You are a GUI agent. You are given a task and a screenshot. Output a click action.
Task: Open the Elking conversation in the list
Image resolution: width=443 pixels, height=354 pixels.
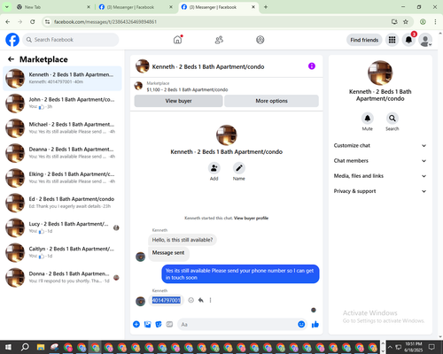click(x=62, y=178)
